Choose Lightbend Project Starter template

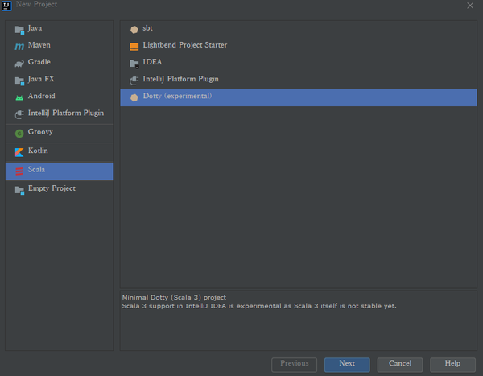[x=299, y=46]
